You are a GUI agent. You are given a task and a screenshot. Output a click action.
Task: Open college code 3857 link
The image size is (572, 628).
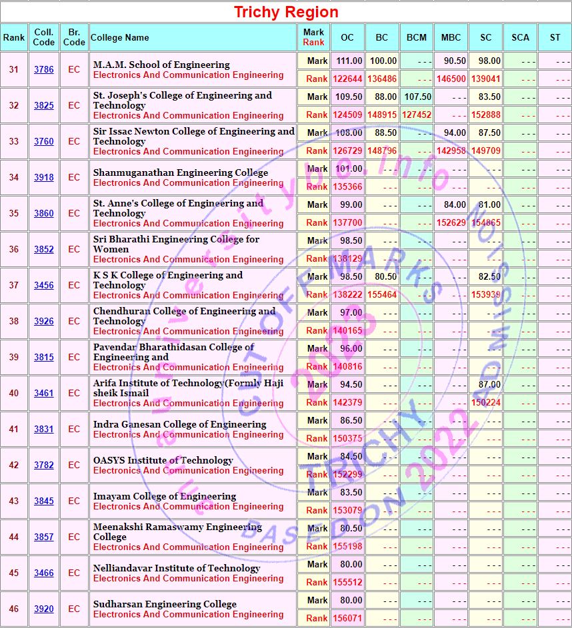[x=44, y=537]
